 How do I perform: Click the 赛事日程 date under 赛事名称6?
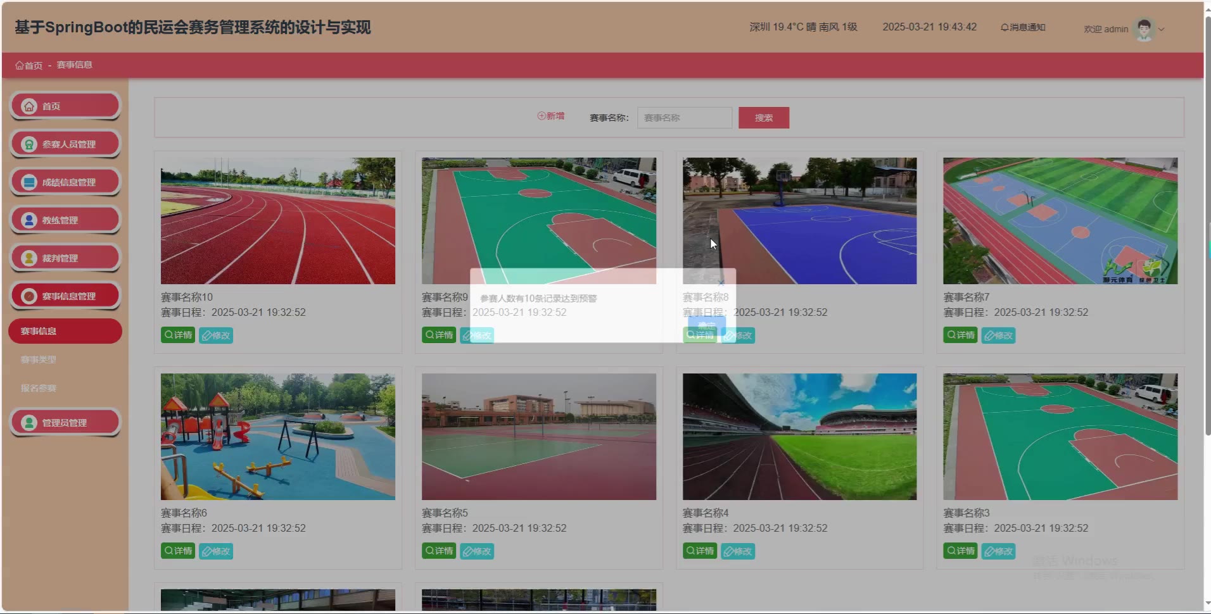click(x=233, y=529)
